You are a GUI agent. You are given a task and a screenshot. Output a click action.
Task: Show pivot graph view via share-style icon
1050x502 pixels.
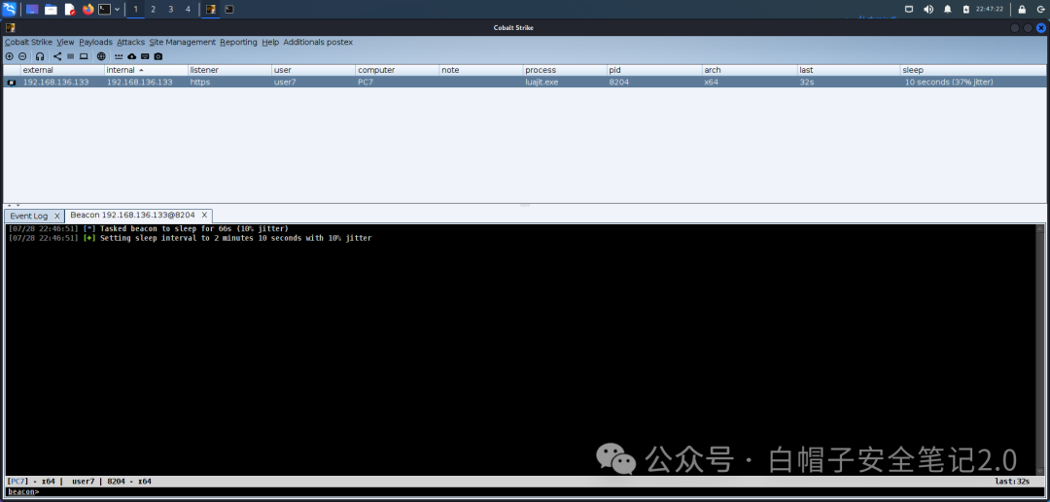(57, 57)
